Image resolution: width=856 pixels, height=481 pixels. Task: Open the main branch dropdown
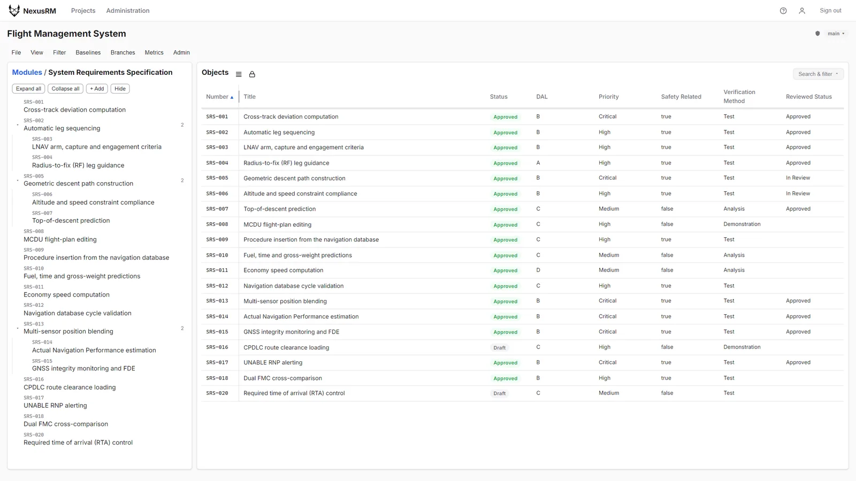coord(836,34)
